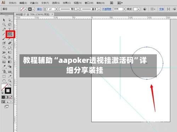Viewport: 177px width, 132px height.
Task: Select the Mesh tool
Action: [x=4, y=62]
